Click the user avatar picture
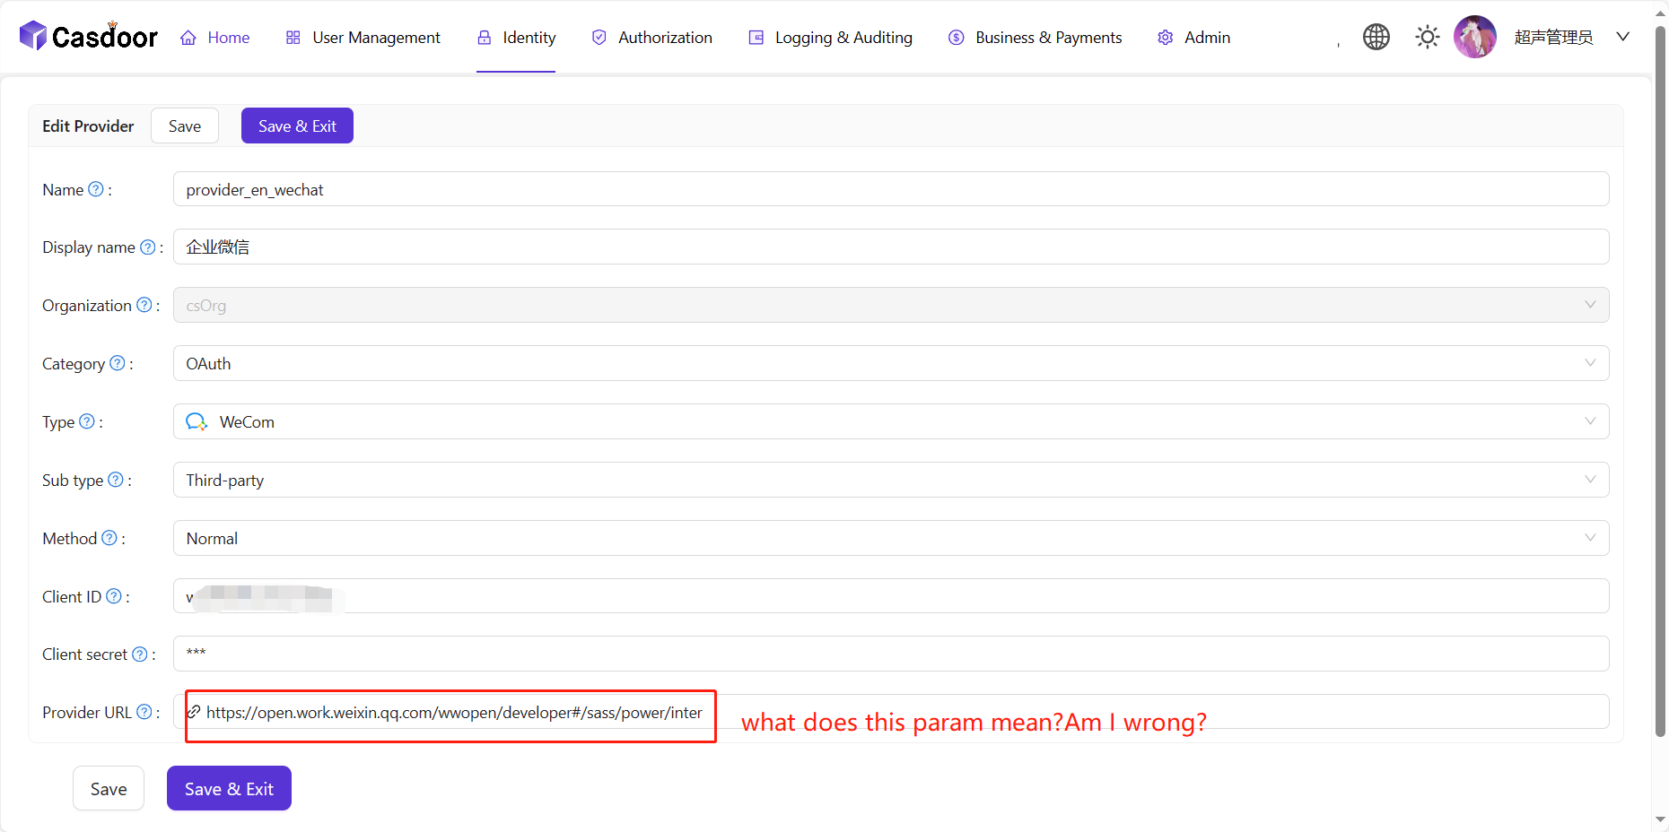This screenshot has width=1669, height=832. tap(1474, 37)
